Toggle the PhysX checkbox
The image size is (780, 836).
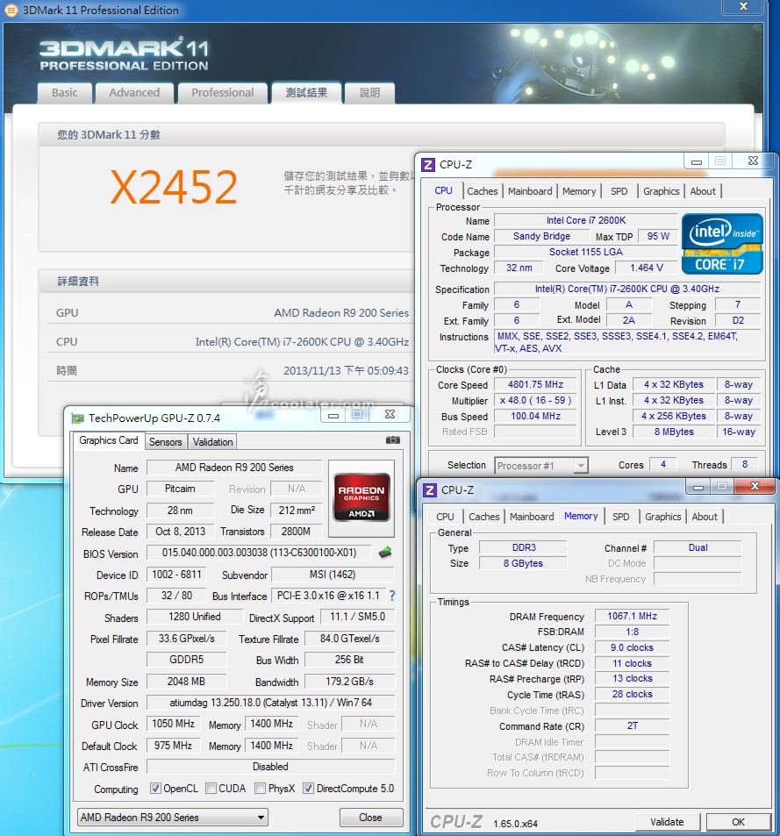261,788
